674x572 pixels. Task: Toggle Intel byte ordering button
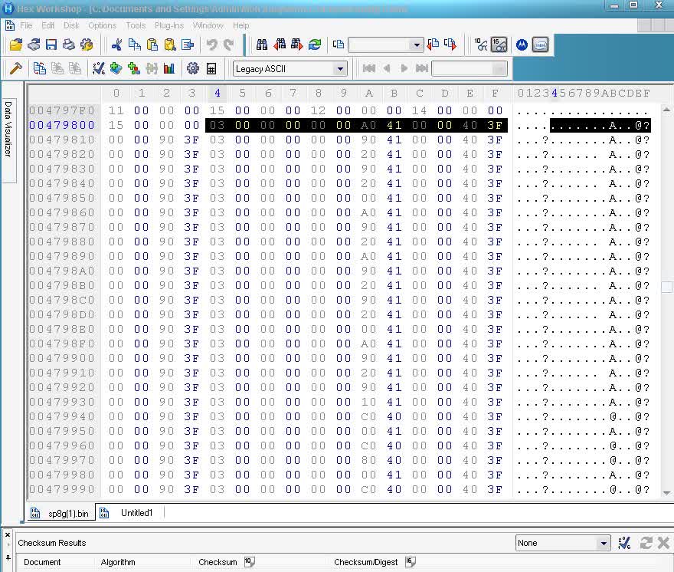[x=541, y=45]
